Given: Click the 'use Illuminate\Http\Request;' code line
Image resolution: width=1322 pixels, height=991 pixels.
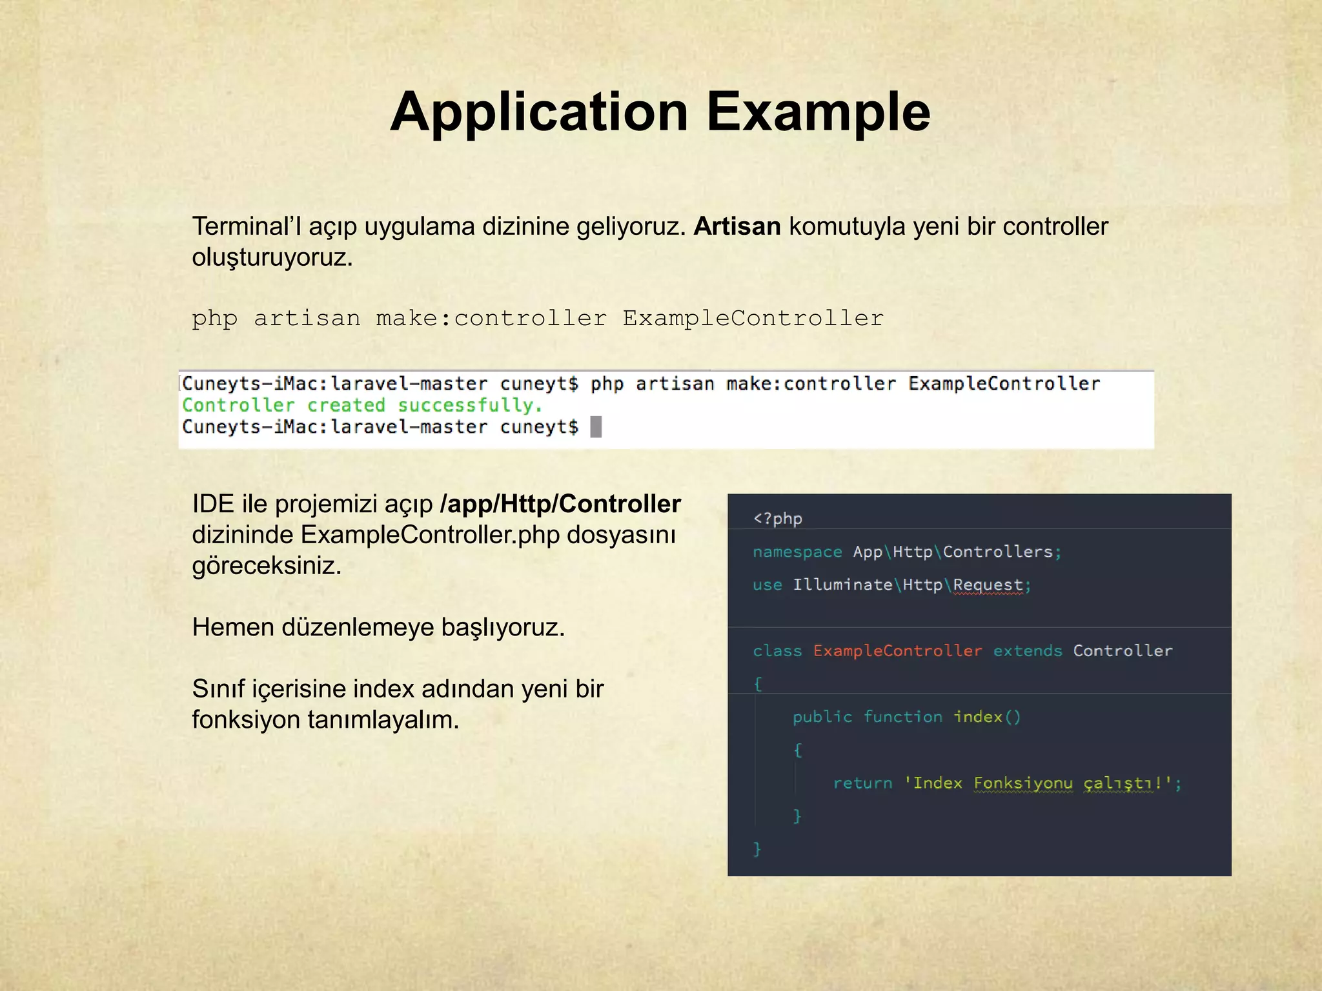Looking at the screenshot, I should [x=892, y=585].
